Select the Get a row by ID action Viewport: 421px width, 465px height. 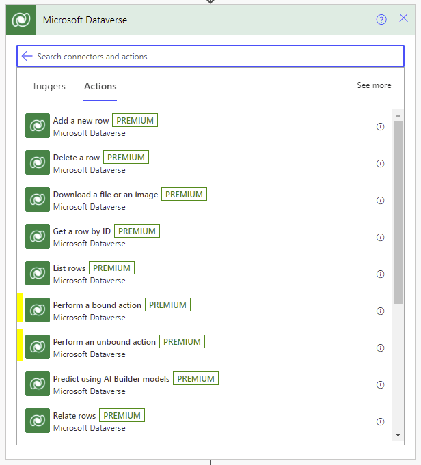pos(205,236)
